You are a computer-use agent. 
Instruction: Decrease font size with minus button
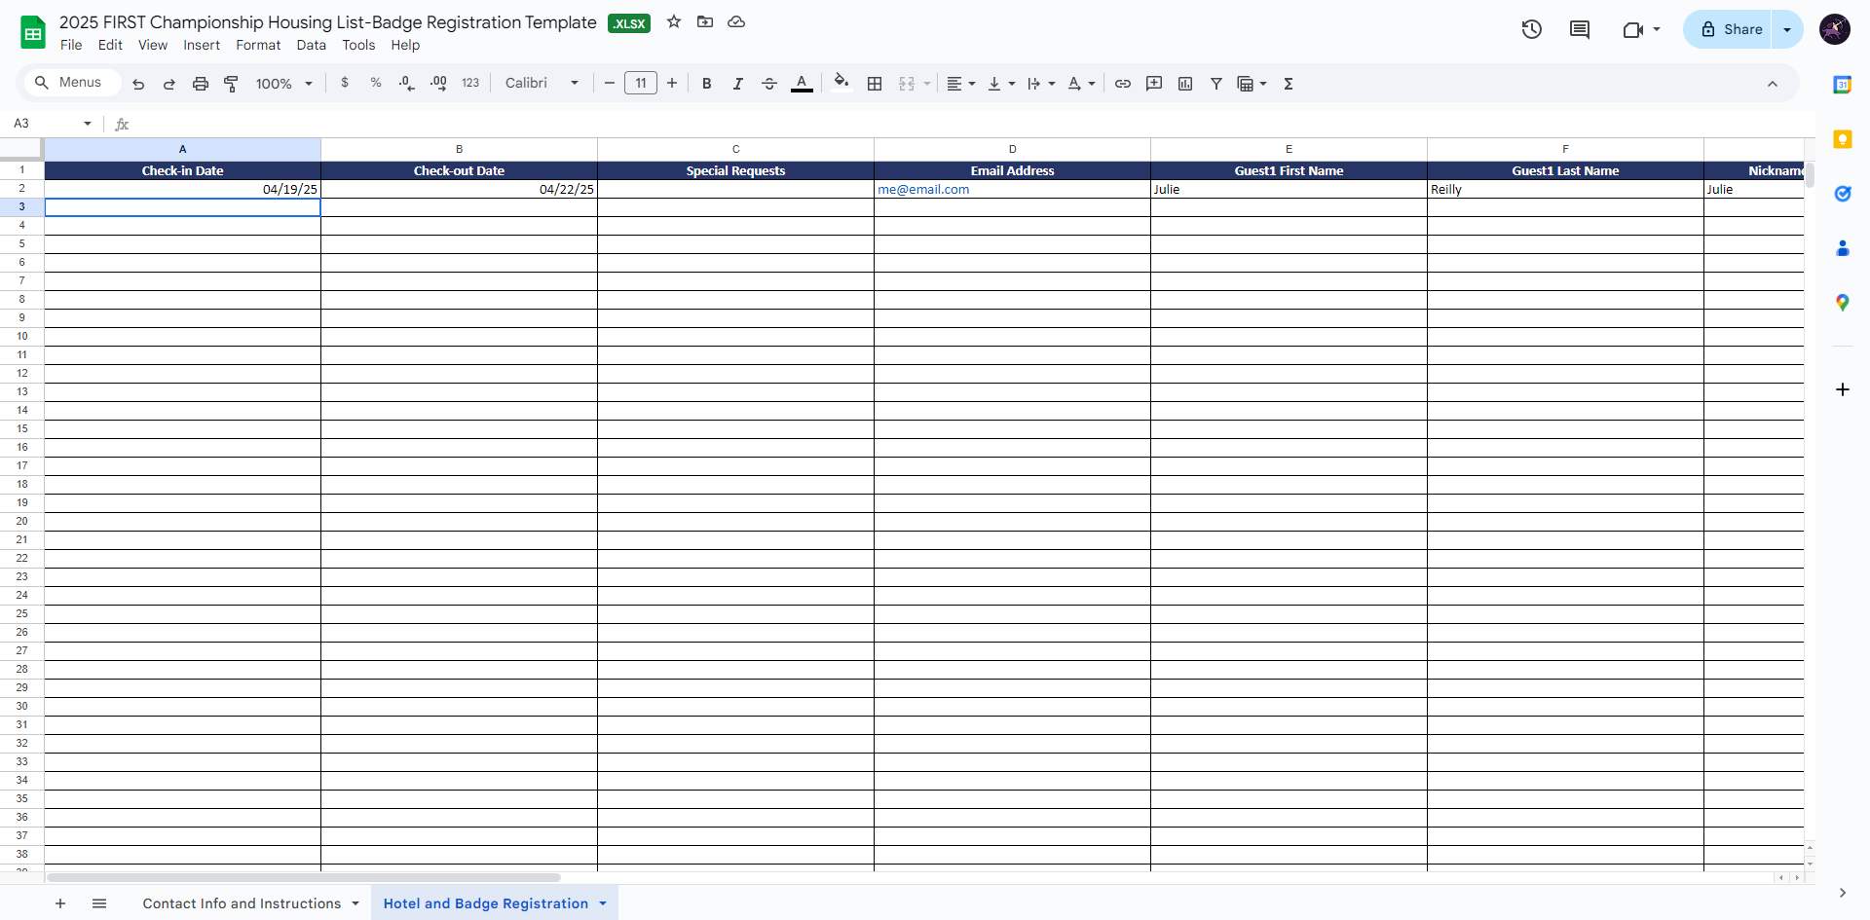(610, 84)
